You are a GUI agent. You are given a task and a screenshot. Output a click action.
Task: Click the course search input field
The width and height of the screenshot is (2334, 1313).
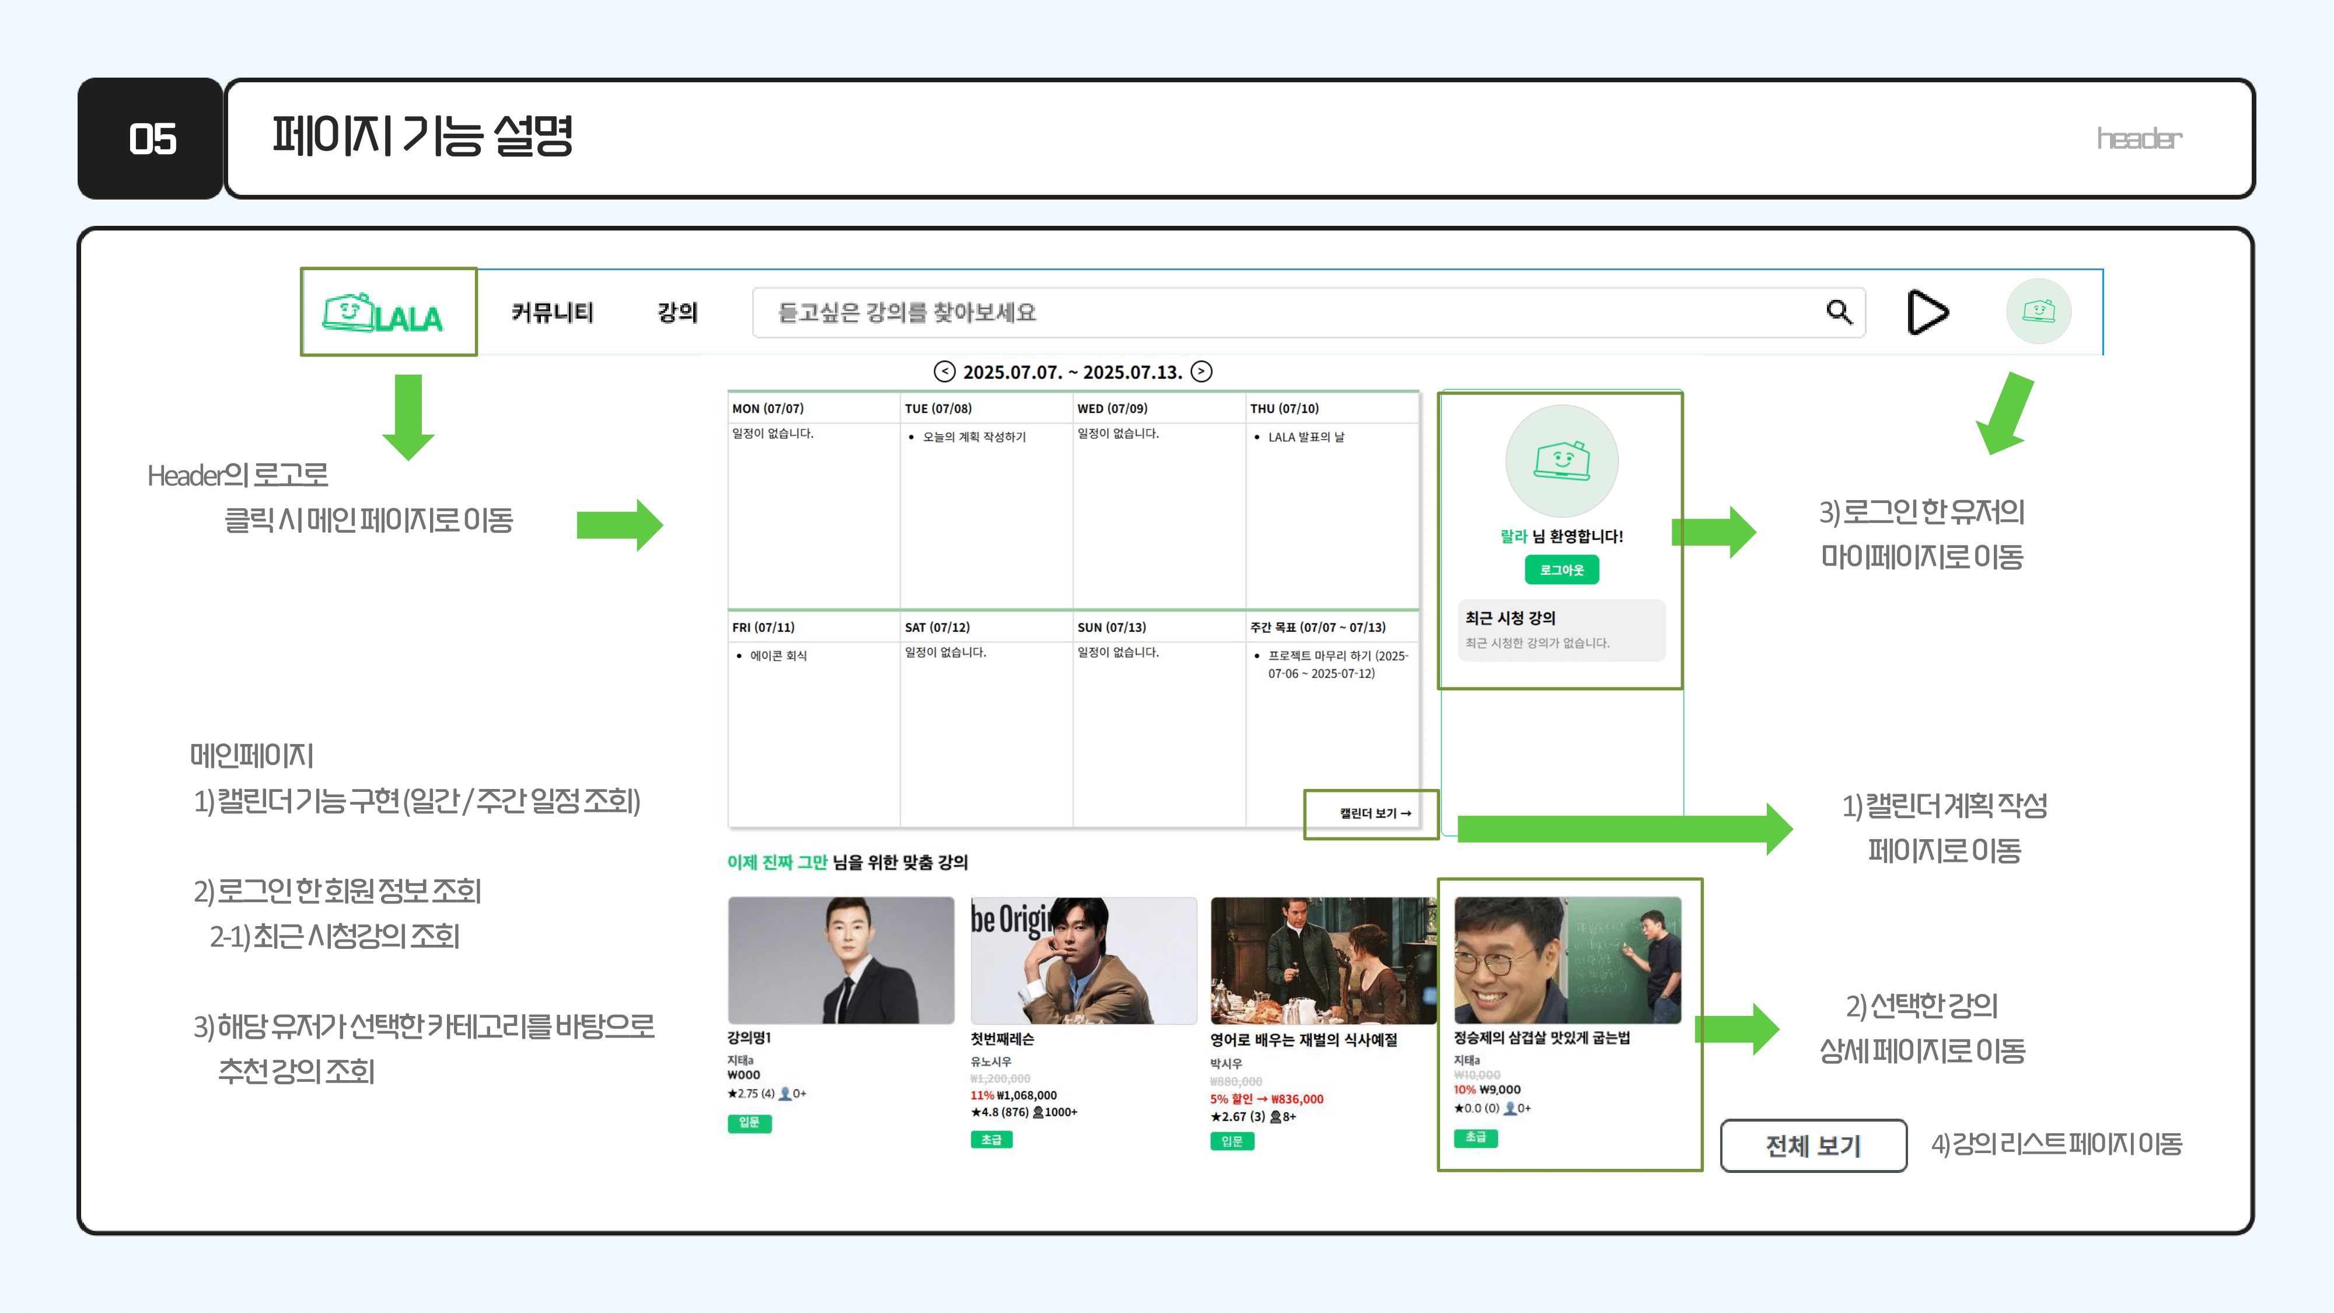coord(1269,313)
